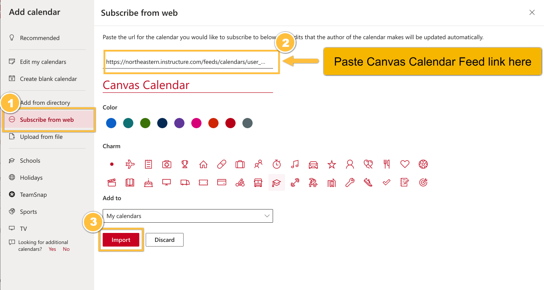Image resolution: width=544 pixels, height=290 pixels.
Task: Click the calendar URL input field
Action: point(191,62)
